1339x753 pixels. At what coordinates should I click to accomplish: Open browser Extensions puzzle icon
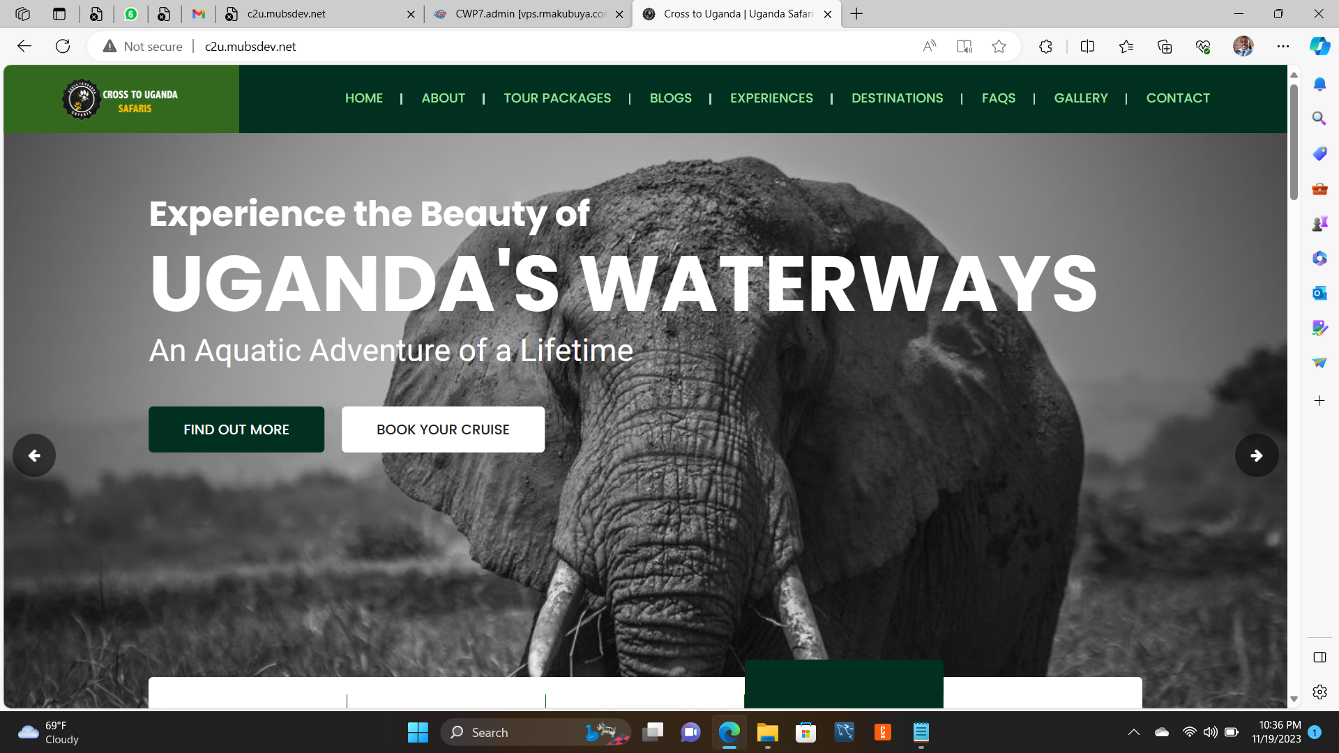tap(1045, 46)
